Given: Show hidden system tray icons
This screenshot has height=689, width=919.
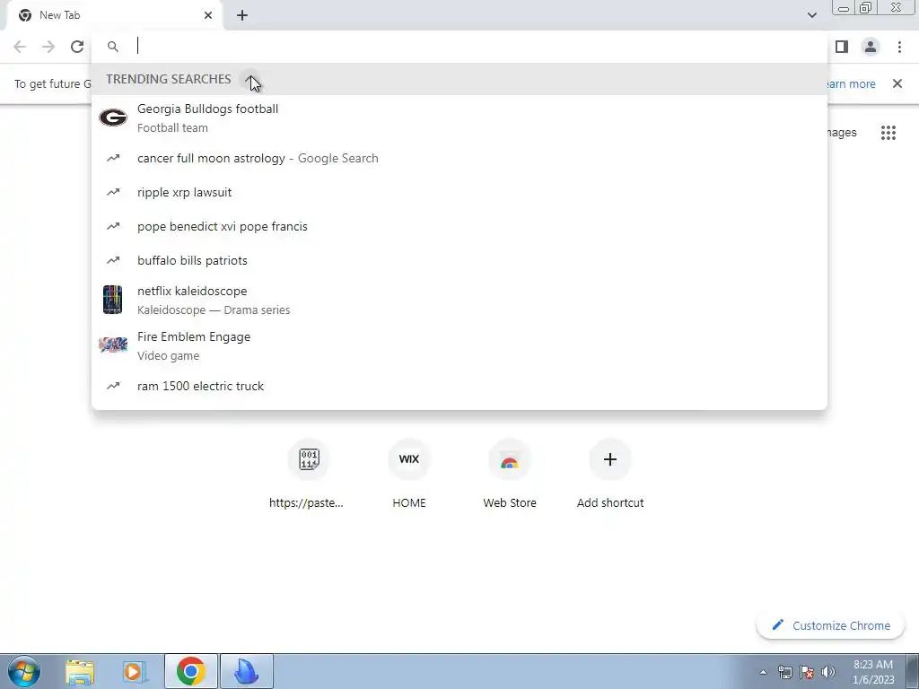Looking at the screenshot, I should click(763, 672).
